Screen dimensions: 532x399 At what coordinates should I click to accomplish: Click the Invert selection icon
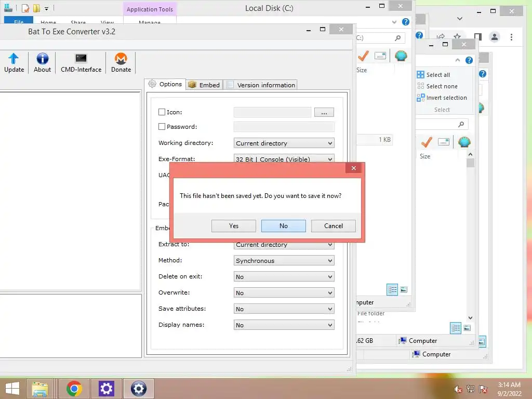420,98
